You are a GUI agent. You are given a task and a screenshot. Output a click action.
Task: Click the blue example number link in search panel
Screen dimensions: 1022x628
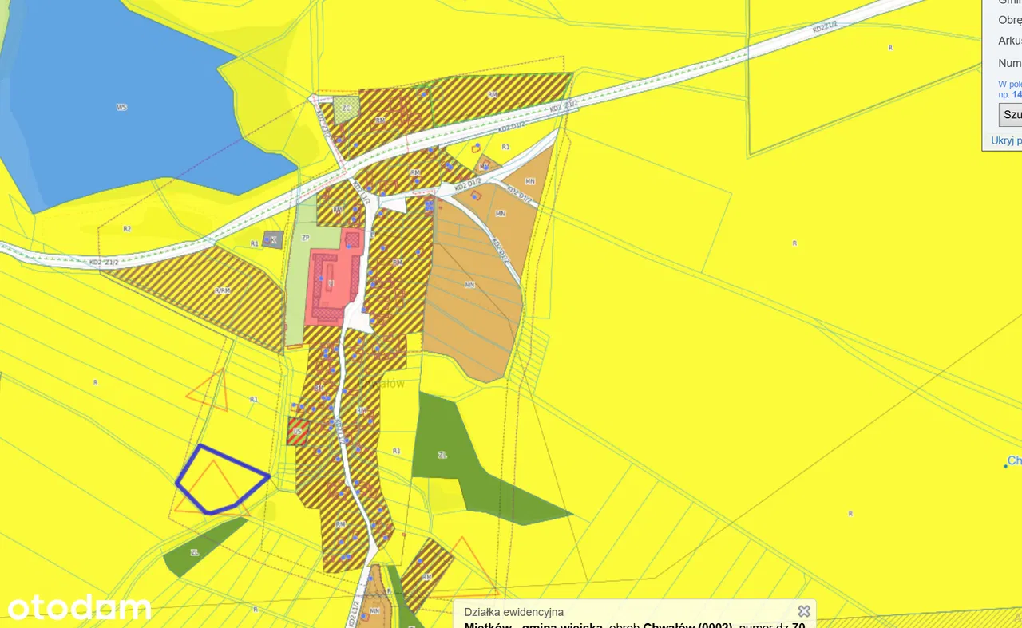1016,94
